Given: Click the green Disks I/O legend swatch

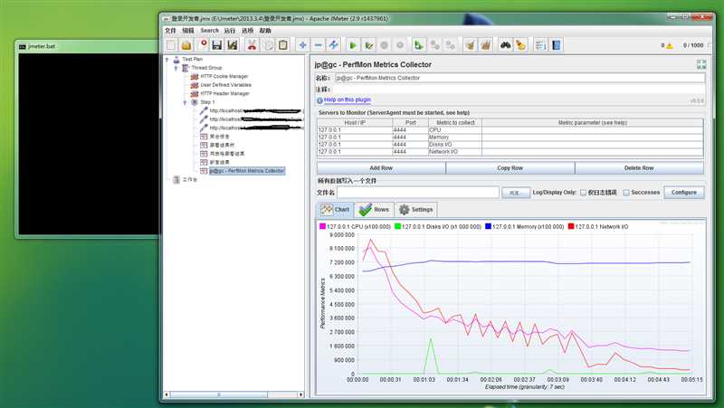Looking at the screenshot, I should point(397,226).
